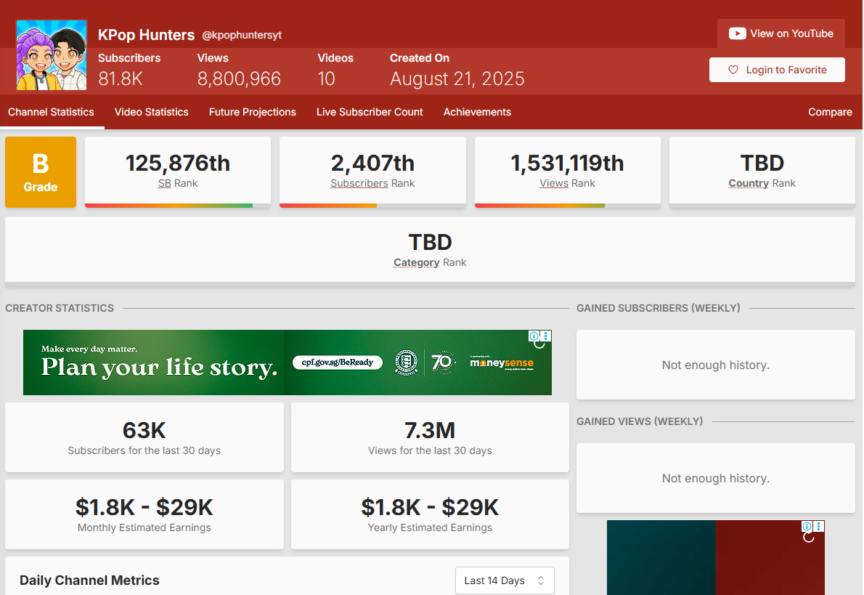Click the B Grade badge

(x=41, y=172)
